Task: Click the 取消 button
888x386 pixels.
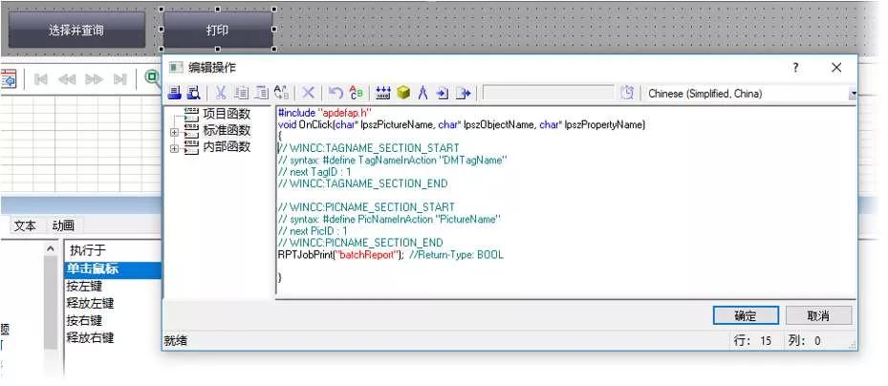Action: [818, 316]
